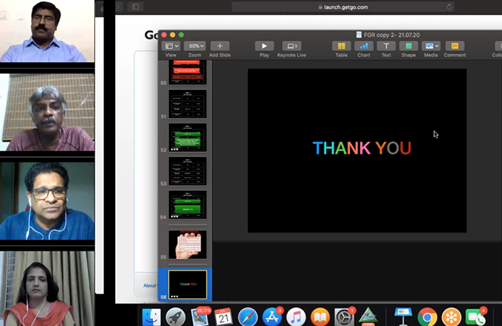Open Books app in the Dock

(320, 317)
